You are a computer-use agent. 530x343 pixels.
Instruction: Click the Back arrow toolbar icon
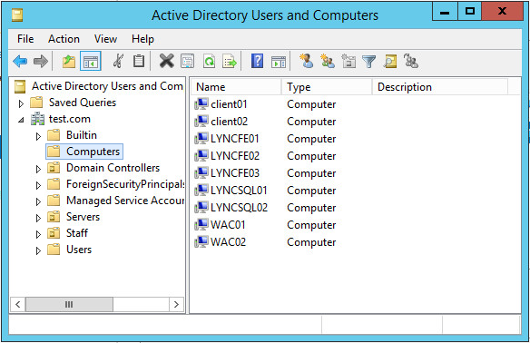coord(20,62)
